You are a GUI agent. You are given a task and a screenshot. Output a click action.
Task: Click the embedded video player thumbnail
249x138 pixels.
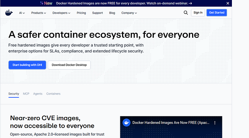pos(171,127)
